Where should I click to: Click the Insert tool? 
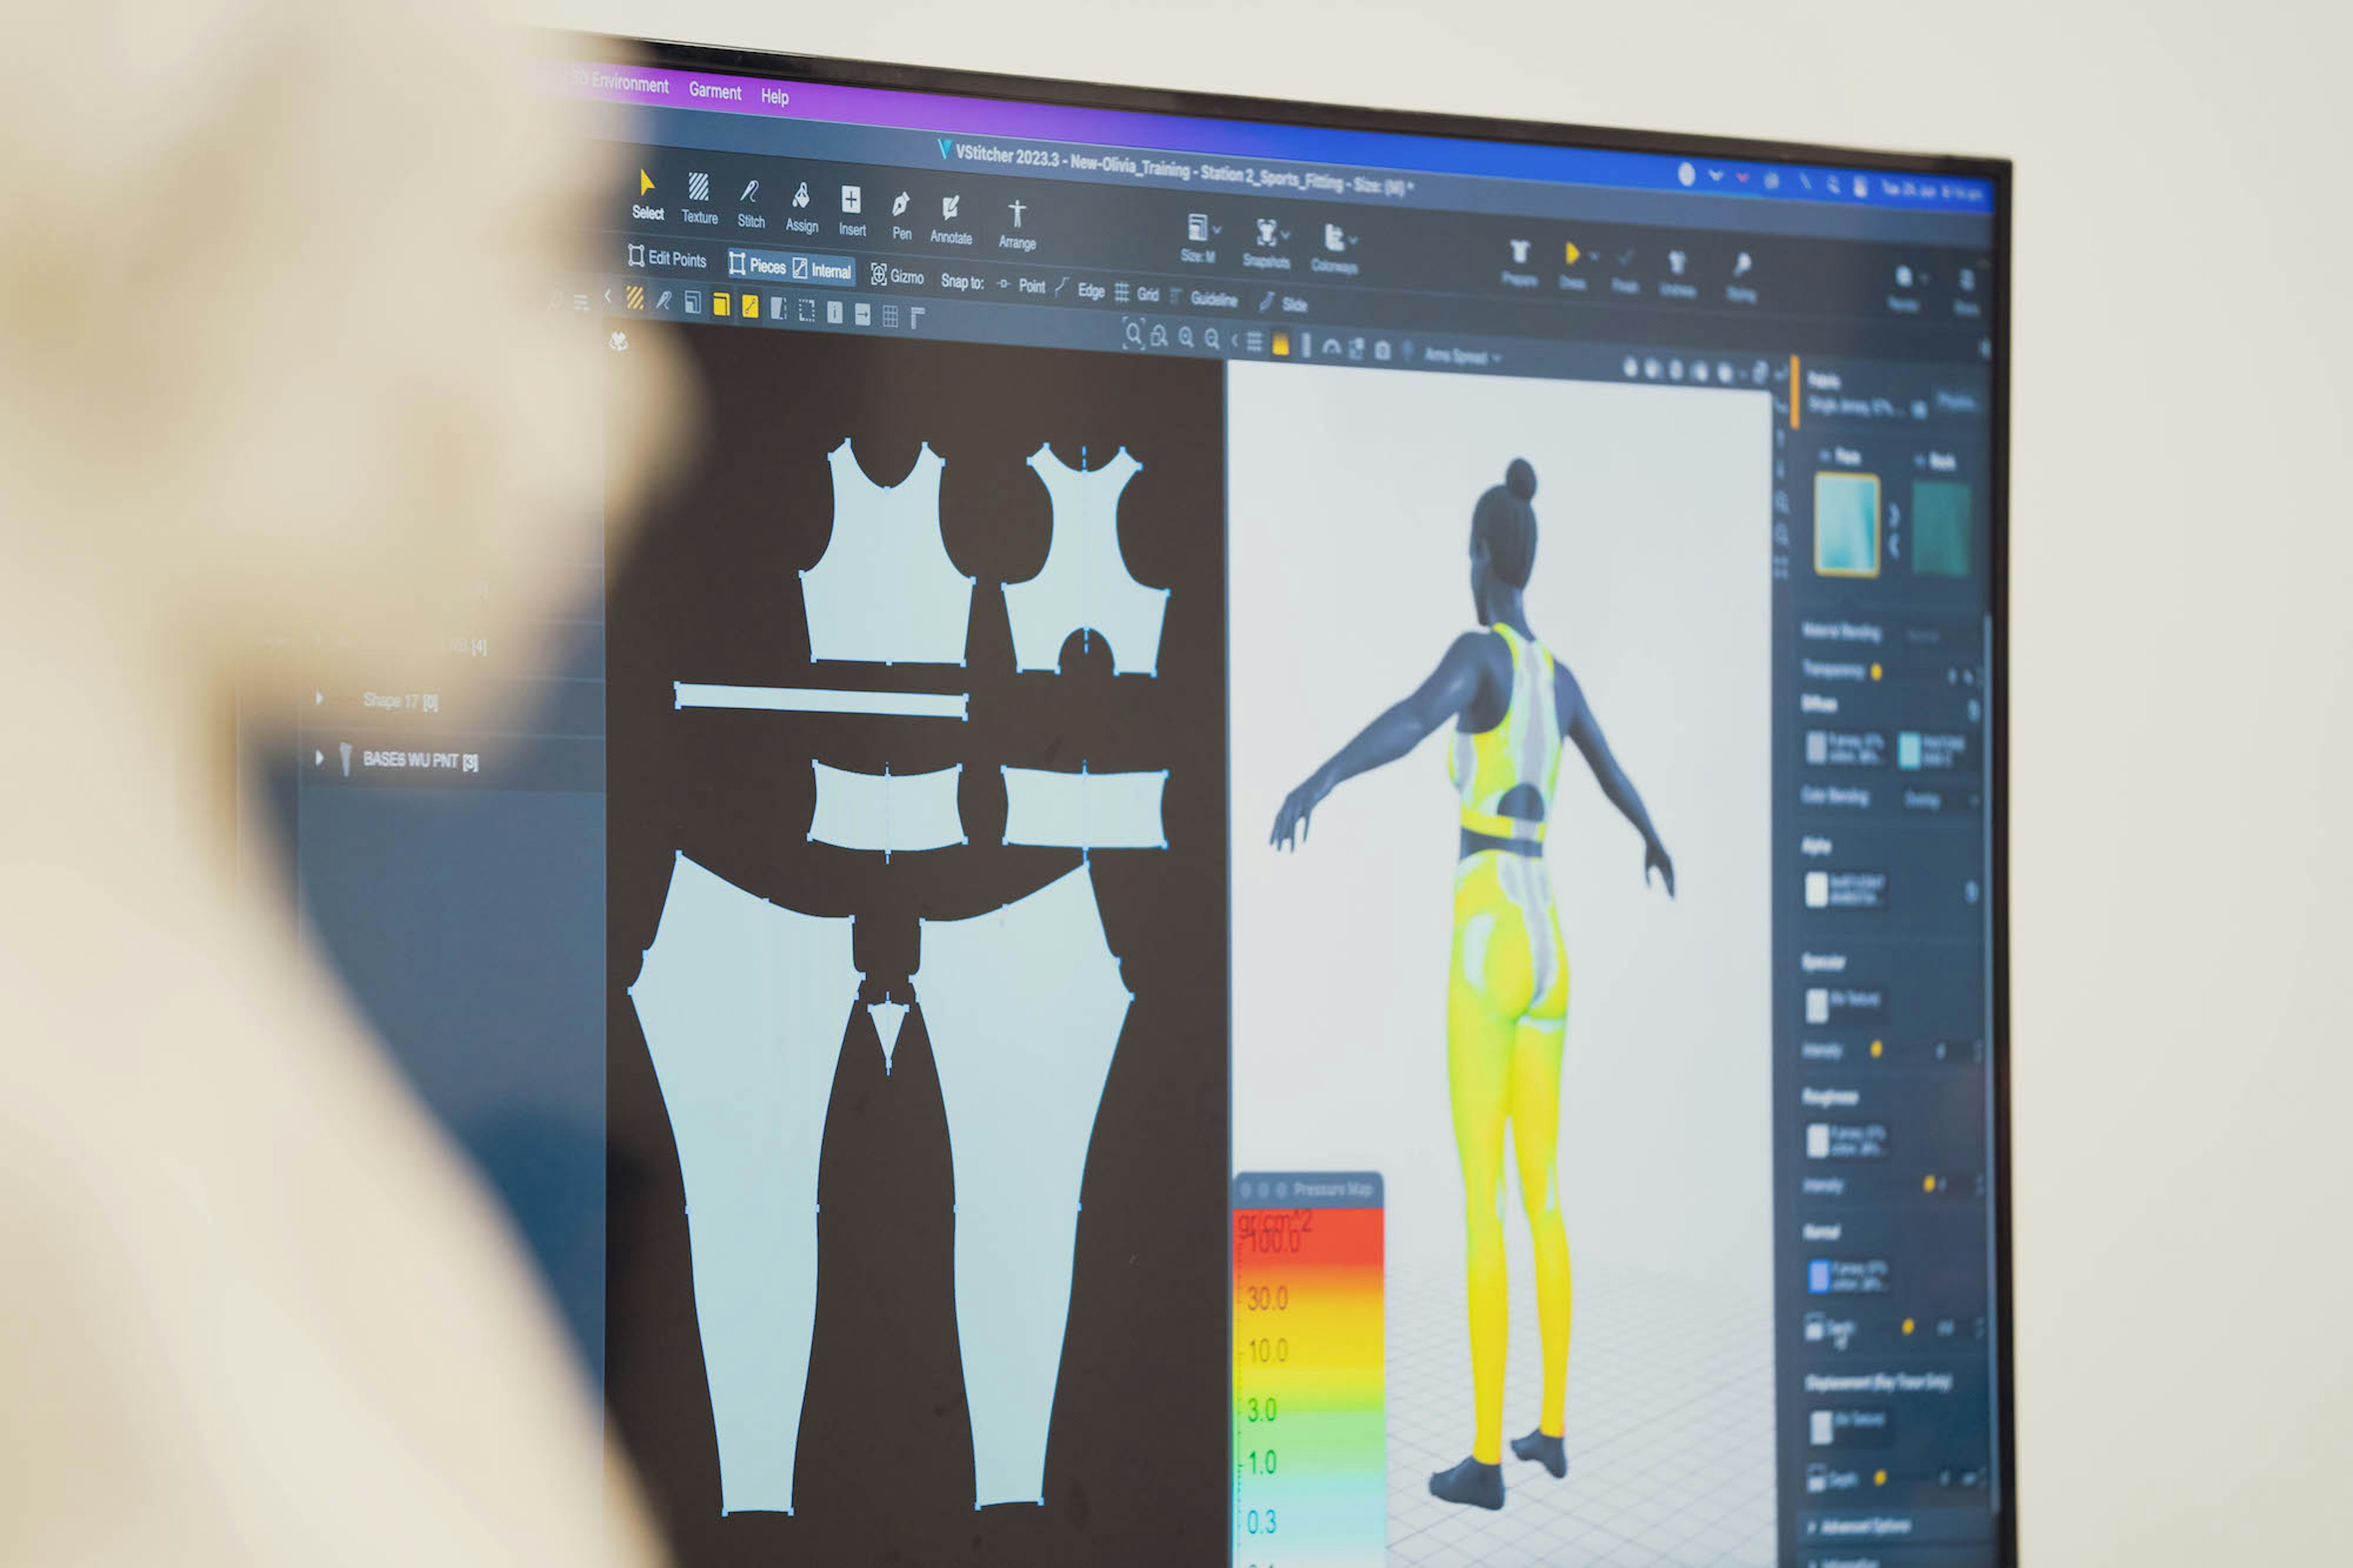851,212
